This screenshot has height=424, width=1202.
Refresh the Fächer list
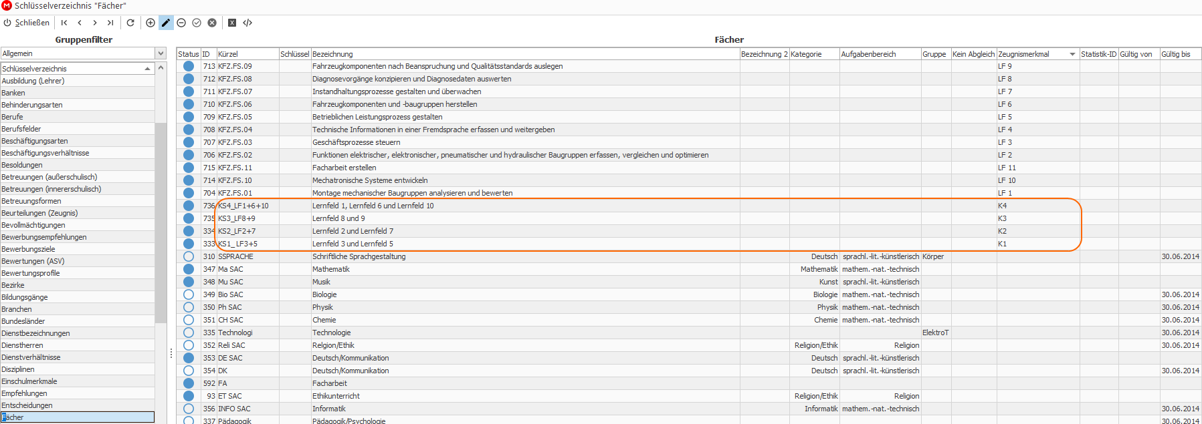(130, 23)
